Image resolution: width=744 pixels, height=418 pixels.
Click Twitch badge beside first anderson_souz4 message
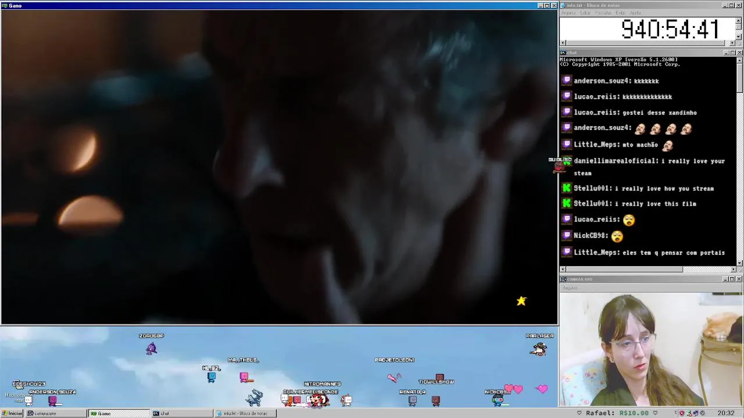point(567,81)
